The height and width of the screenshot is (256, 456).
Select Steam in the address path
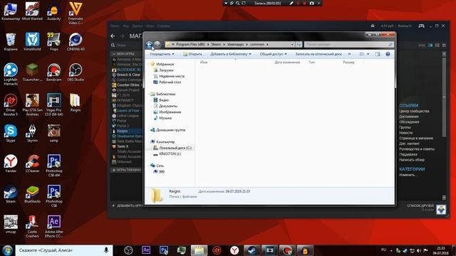tap(216, 44)
